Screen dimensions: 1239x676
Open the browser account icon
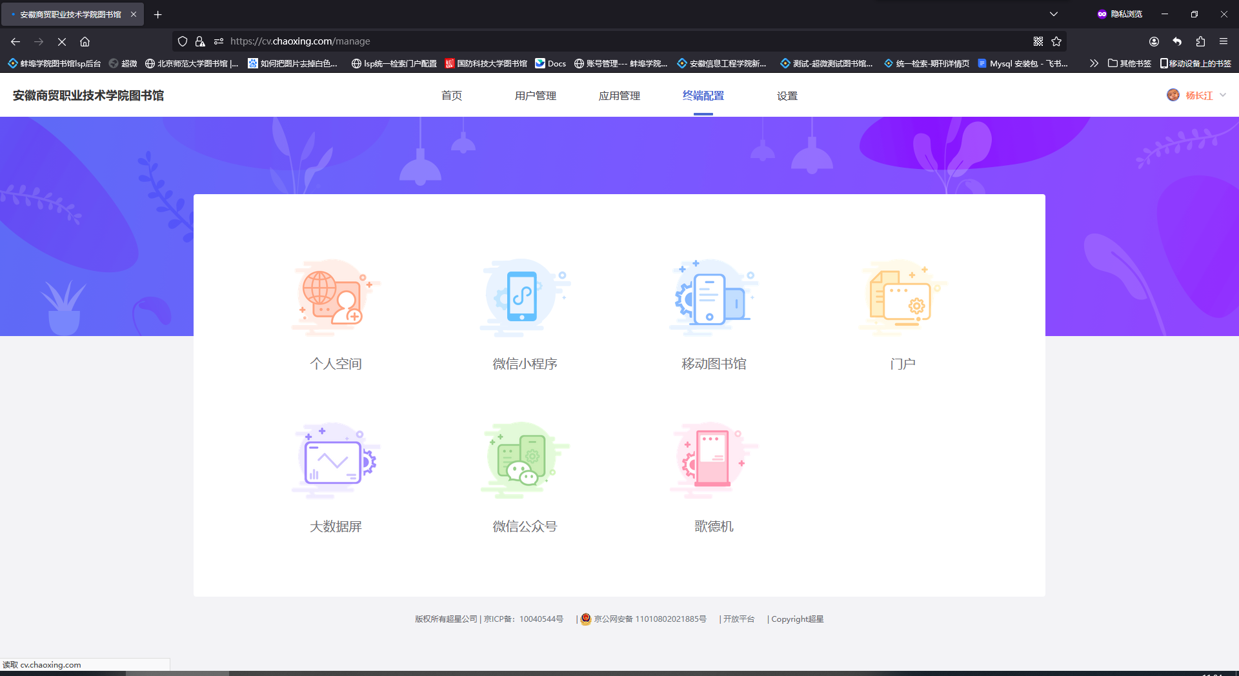[x=1154, y=41]
